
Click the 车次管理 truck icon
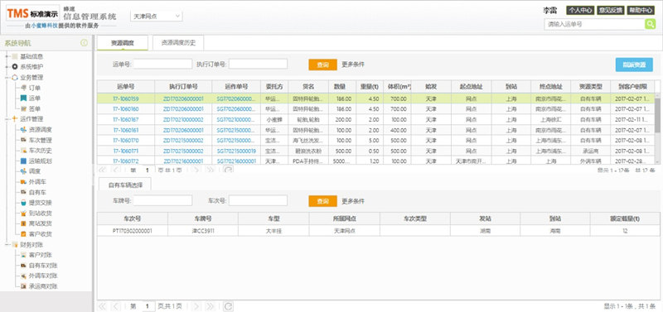[x=24, y=140]
